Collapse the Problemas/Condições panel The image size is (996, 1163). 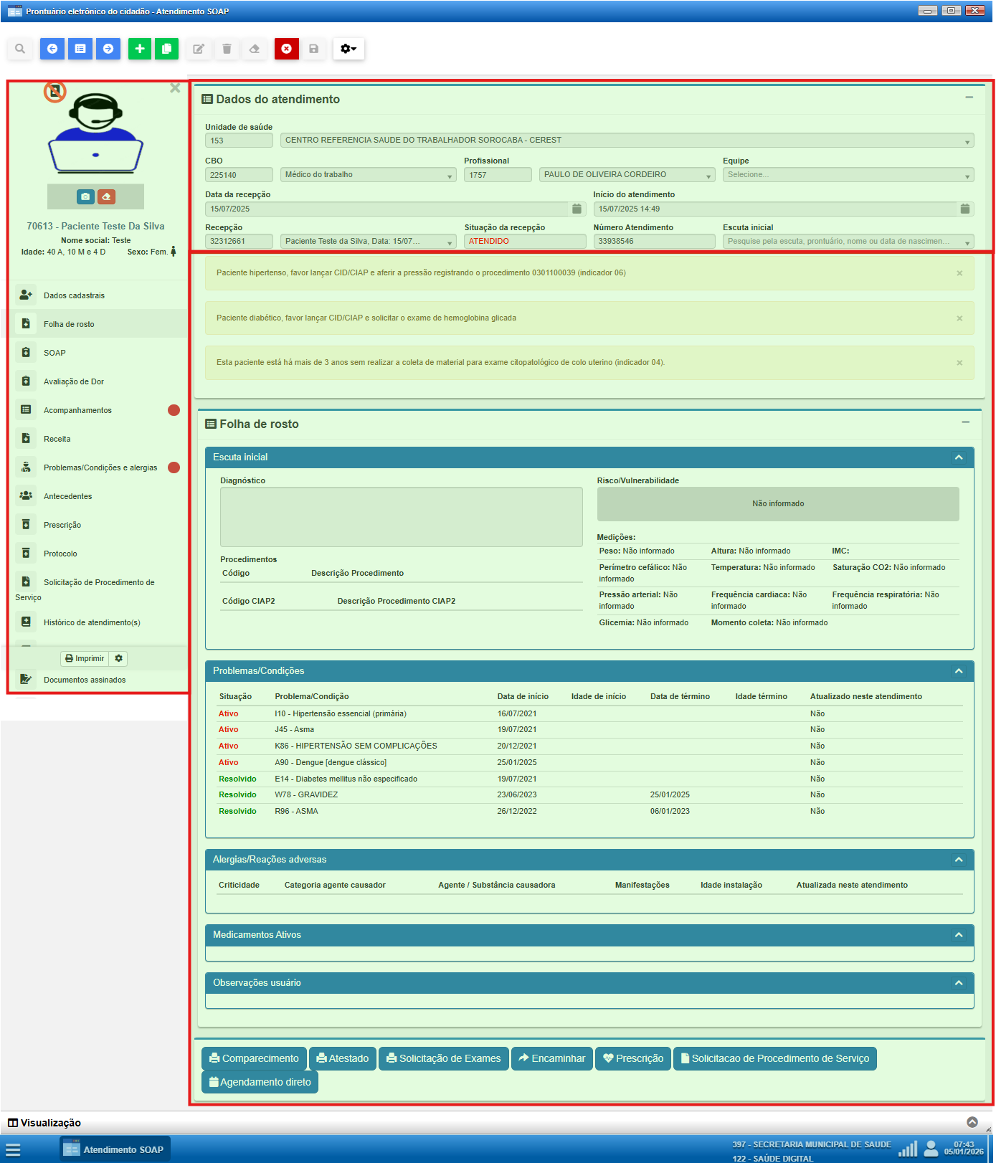(959, 671)
